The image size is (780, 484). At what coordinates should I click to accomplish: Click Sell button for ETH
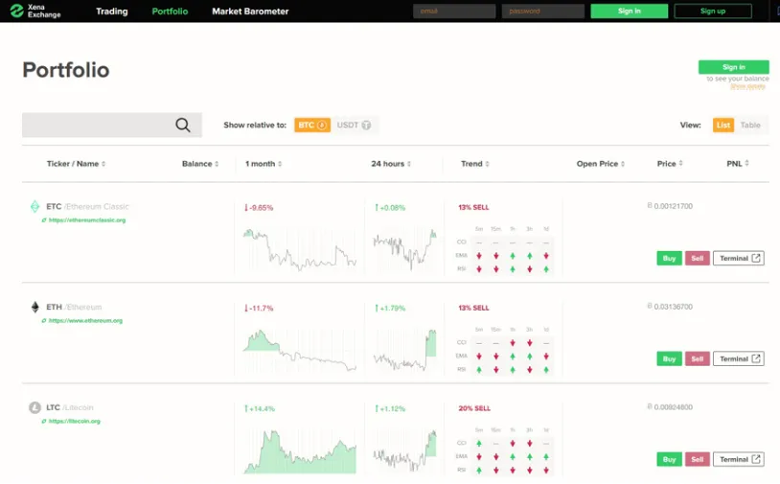697,358
